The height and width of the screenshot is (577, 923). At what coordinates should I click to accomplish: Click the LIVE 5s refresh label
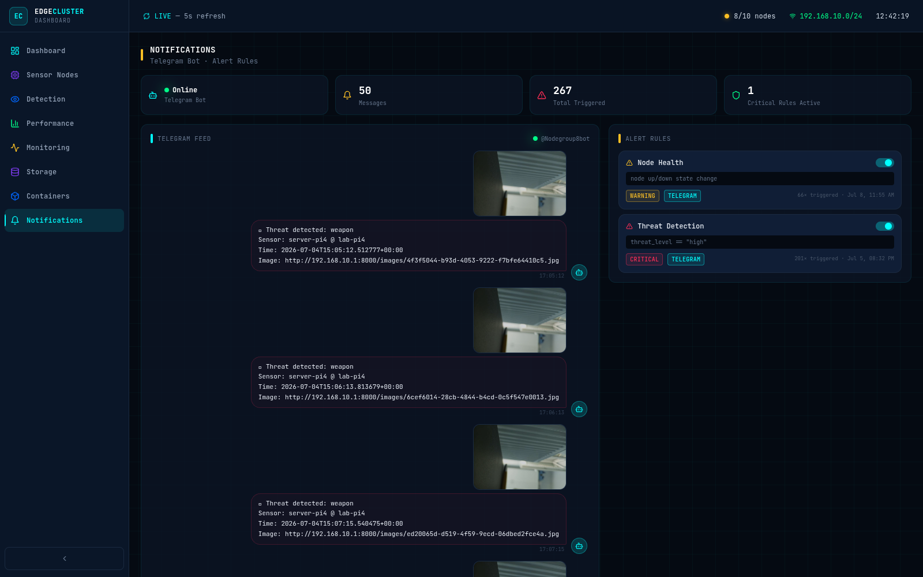[x=190, y=16]
